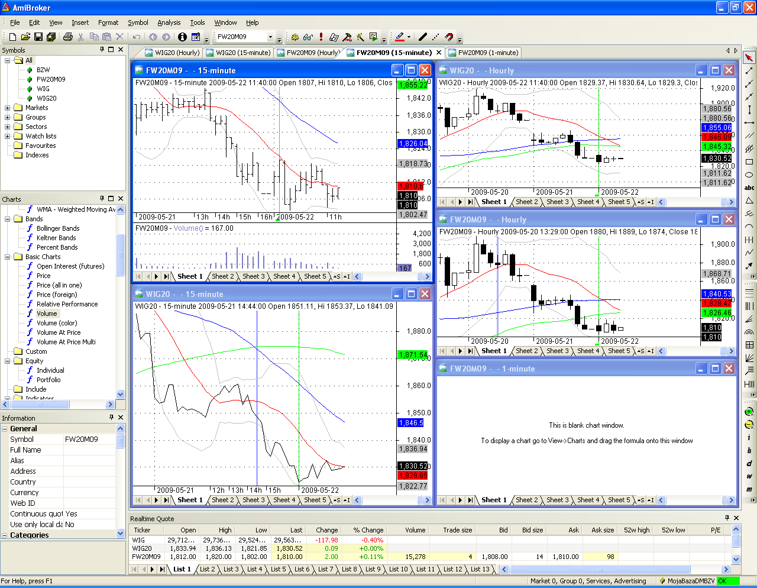Click WIG20 row in Realtime Quote
Image resolution: width=757 pixels, height=588 pixels.
(x=431, y=548)
